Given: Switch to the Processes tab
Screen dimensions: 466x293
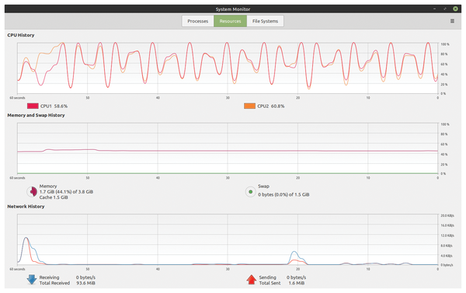Looking at the screenshot, I should [x=197, y=21].
